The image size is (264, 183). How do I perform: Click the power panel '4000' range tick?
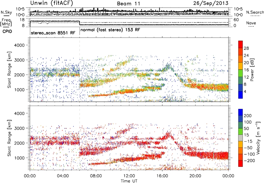[19, 45]
